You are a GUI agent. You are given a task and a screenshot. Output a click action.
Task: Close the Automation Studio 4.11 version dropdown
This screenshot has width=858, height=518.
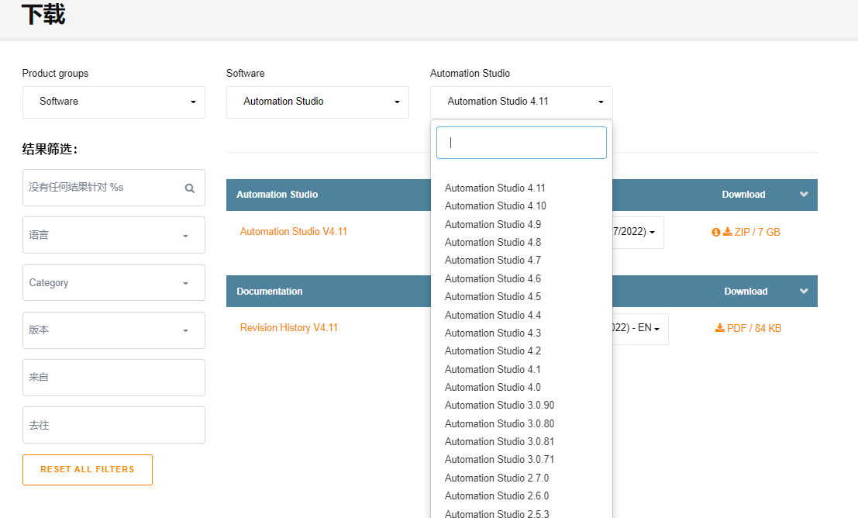coord(522,102)
